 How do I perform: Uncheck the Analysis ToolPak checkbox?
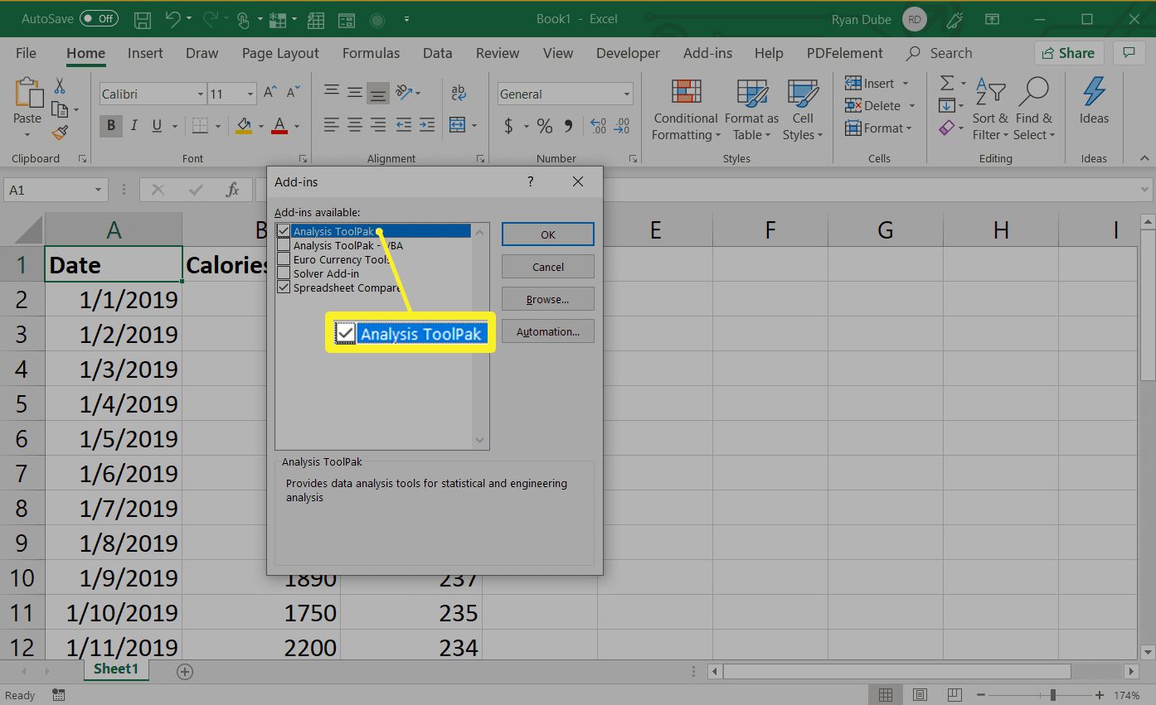284,231
